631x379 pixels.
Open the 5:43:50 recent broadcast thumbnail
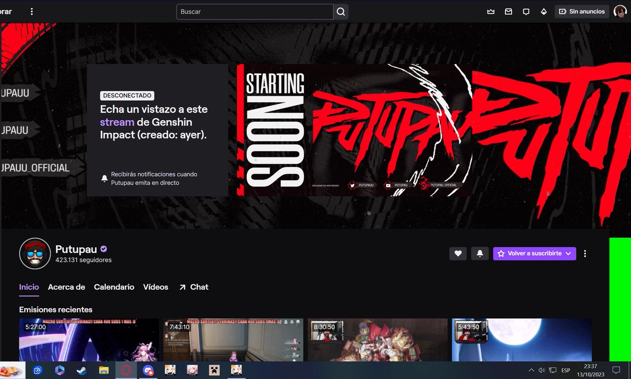(522, 340)
